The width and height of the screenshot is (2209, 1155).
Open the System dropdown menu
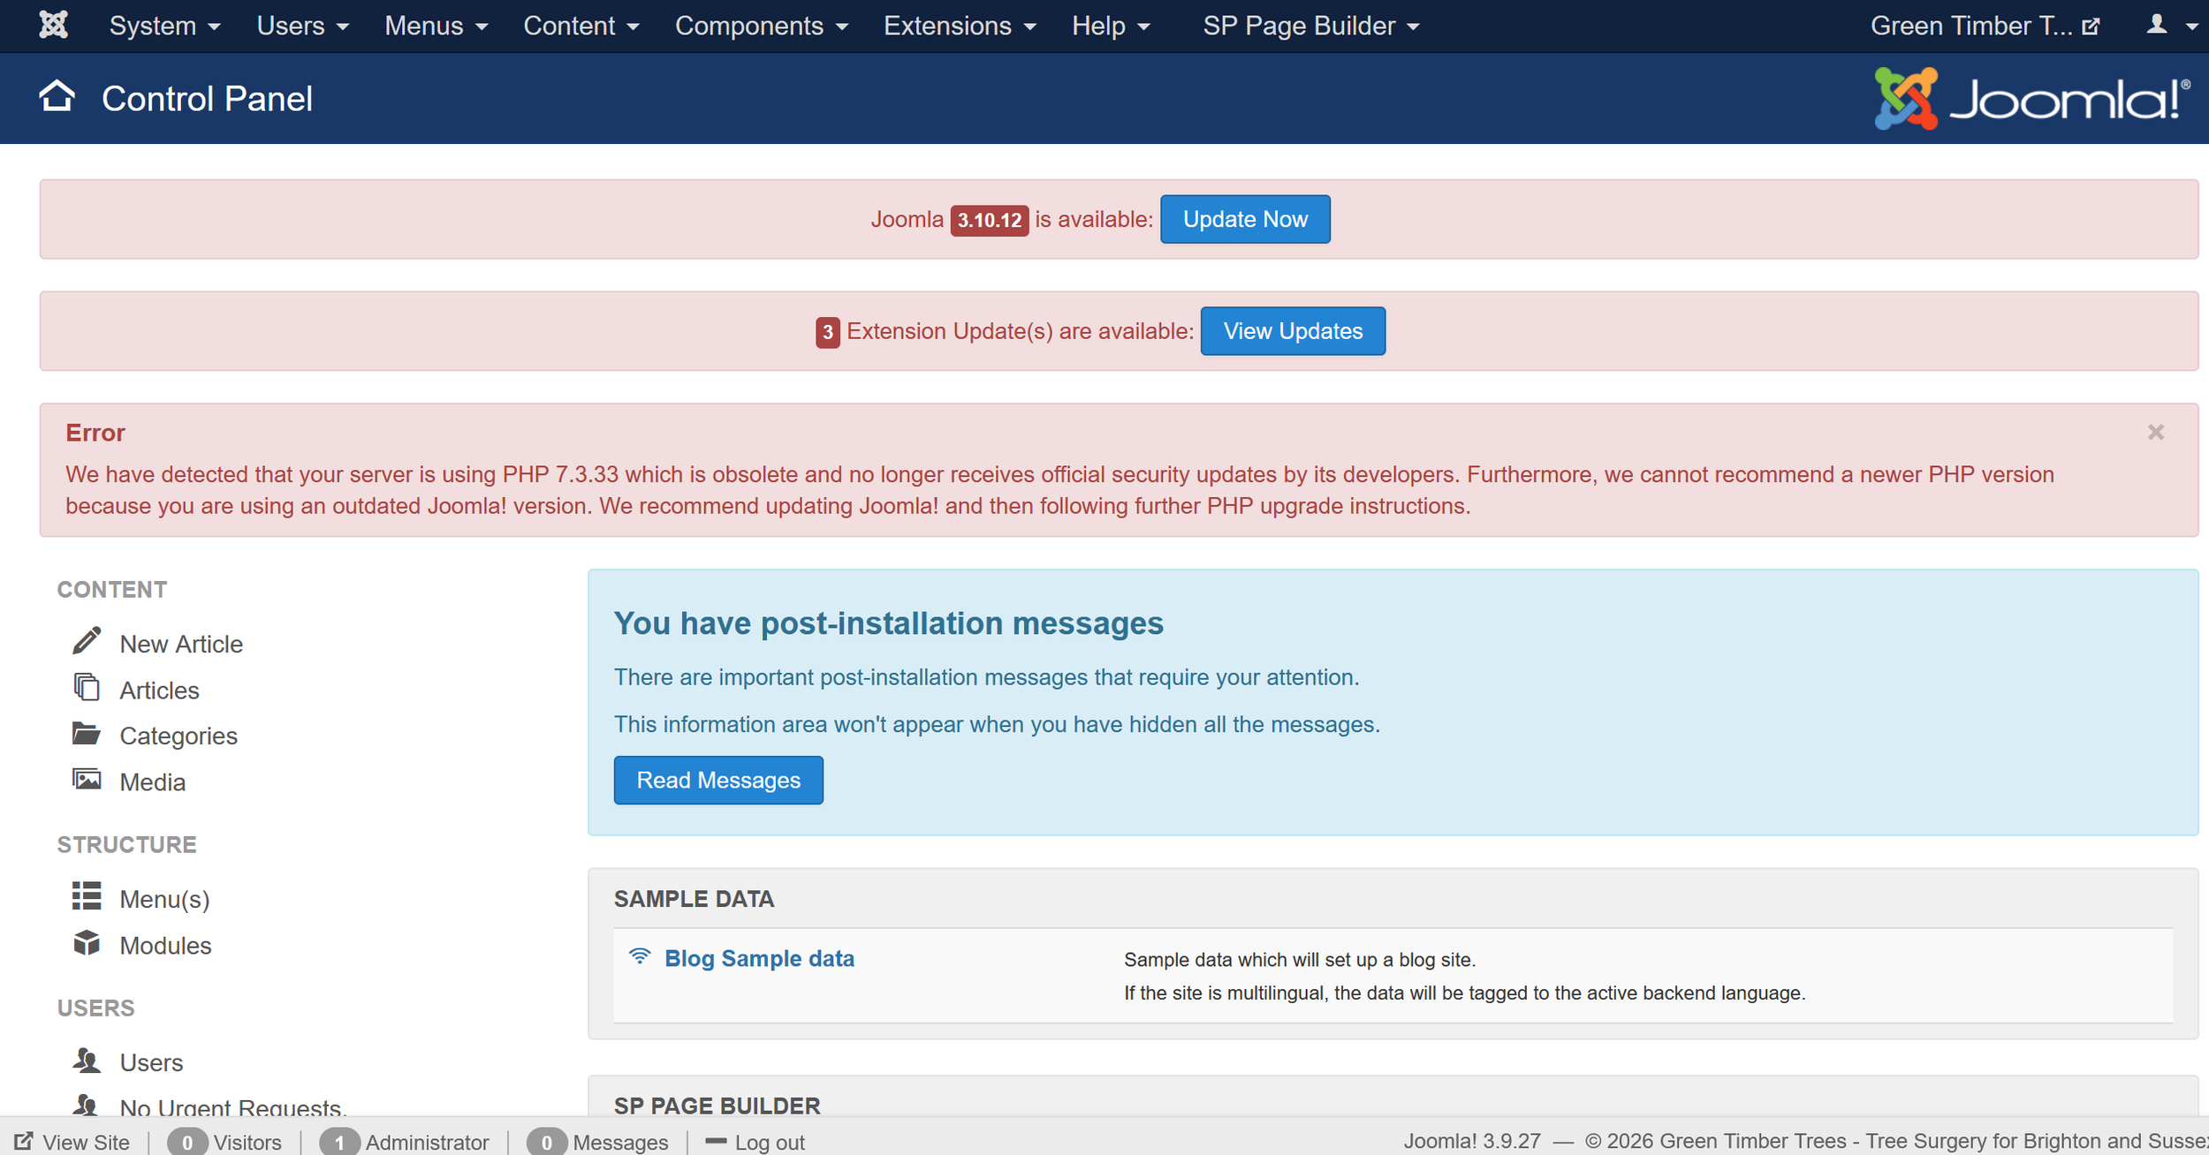click(x=164, y=26)
